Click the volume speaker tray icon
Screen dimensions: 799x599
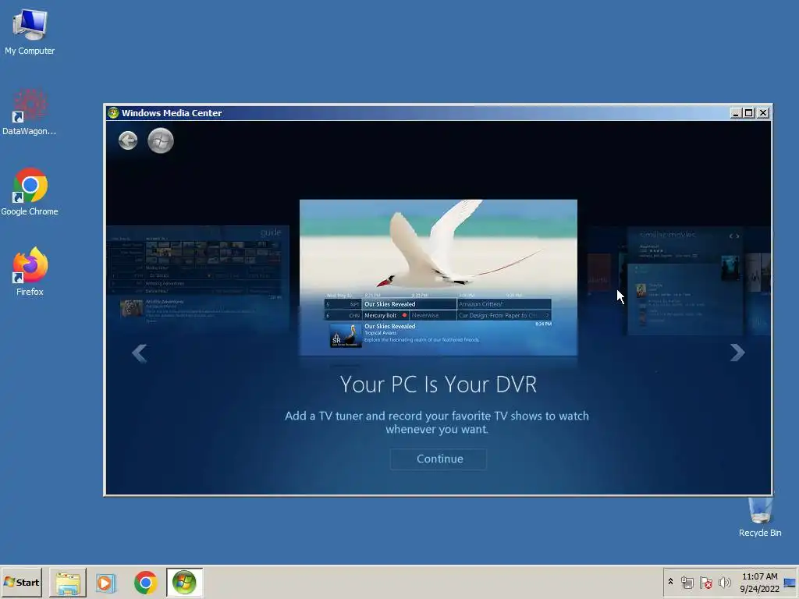coord(724,583)
